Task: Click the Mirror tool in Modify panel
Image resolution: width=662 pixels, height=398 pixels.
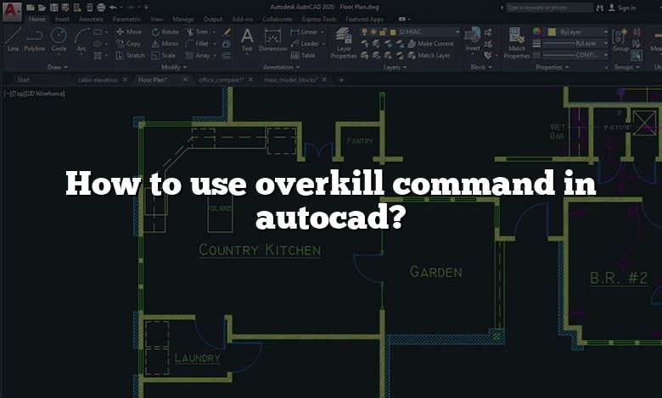Action: (165, 43)
